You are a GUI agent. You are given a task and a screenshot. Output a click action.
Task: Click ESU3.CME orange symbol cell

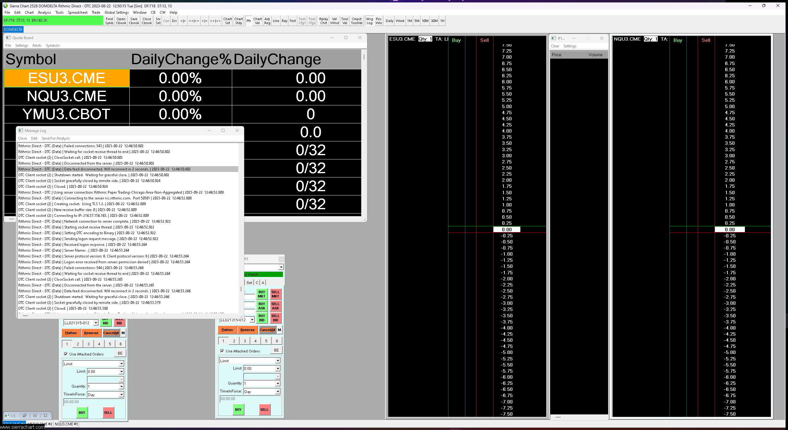pyautogui.click(x=67, y=78)
